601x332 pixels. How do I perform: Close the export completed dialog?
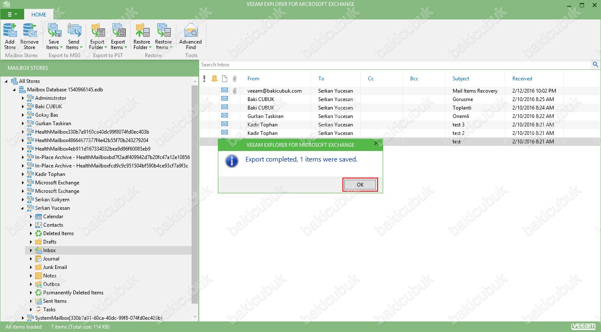click(376, 143)
